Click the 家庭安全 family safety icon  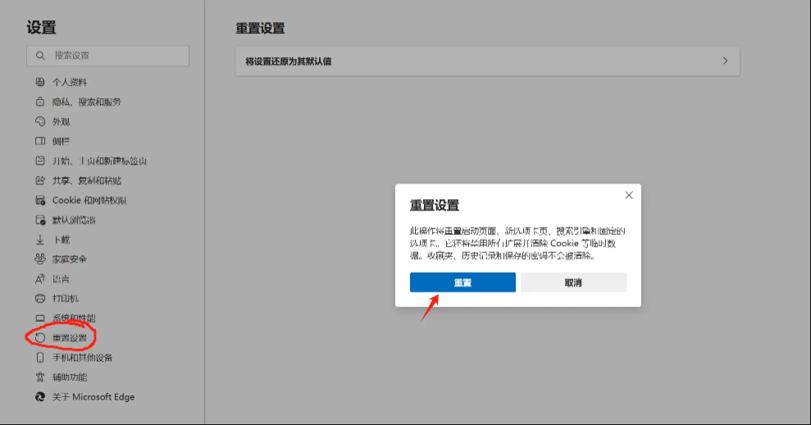pyautogui.click(x=39, y=259)
